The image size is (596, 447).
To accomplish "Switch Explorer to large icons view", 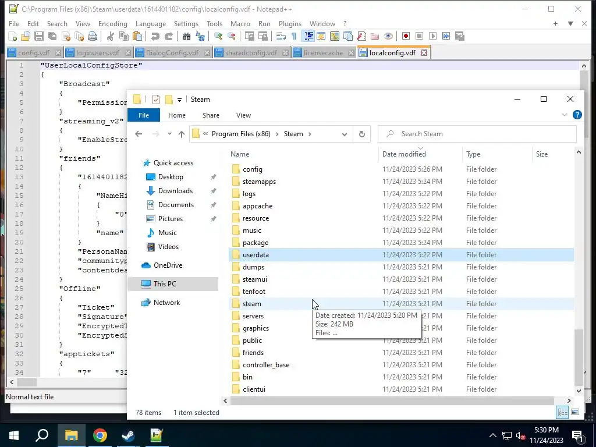I will click(575, 412).
